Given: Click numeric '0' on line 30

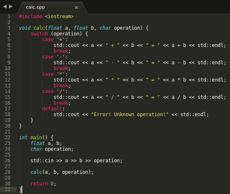Looking at the screenshot, I should tap(52, 184).
